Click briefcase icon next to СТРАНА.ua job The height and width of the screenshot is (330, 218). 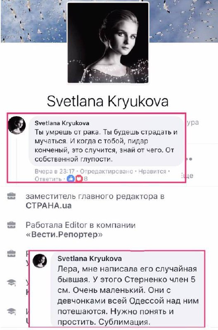tap(12, 196)
